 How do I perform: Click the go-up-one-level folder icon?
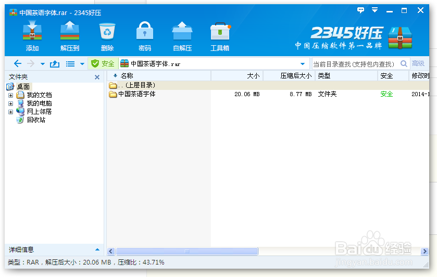pos(55,64)
